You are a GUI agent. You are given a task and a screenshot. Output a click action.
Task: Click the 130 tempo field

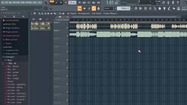[x=72, y=3]
